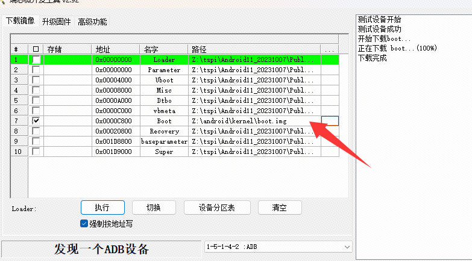Screen dimensions: 472x261
Task: Select address cell 0x0000A000
Action: [x=116, y=100]
